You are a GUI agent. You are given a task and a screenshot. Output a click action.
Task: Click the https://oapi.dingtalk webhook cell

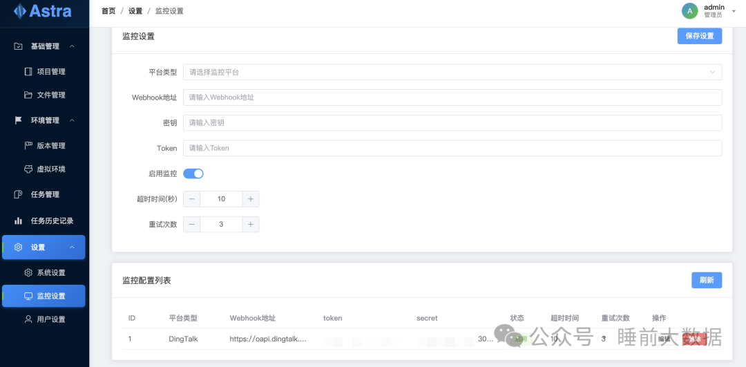(x=268, y=339)
